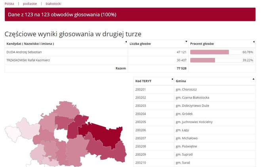Click the white central enclave on map
The height and width of the screenshot is (167, 263).
[61, 135]
